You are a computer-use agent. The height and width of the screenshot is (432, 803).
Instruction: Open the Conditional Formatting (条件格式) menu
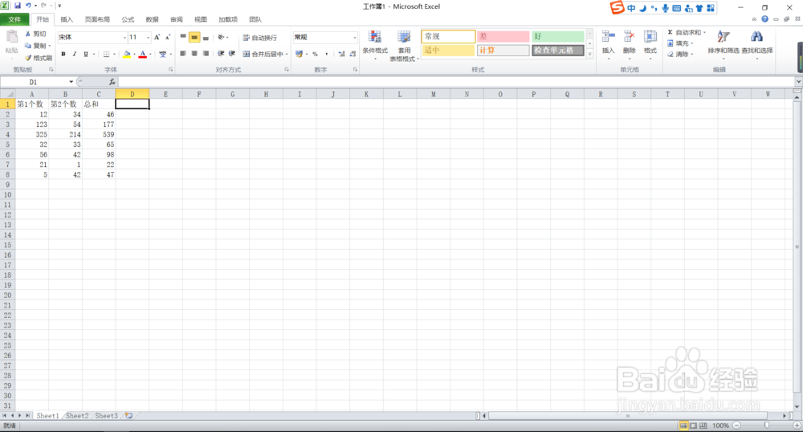(375, 45)
